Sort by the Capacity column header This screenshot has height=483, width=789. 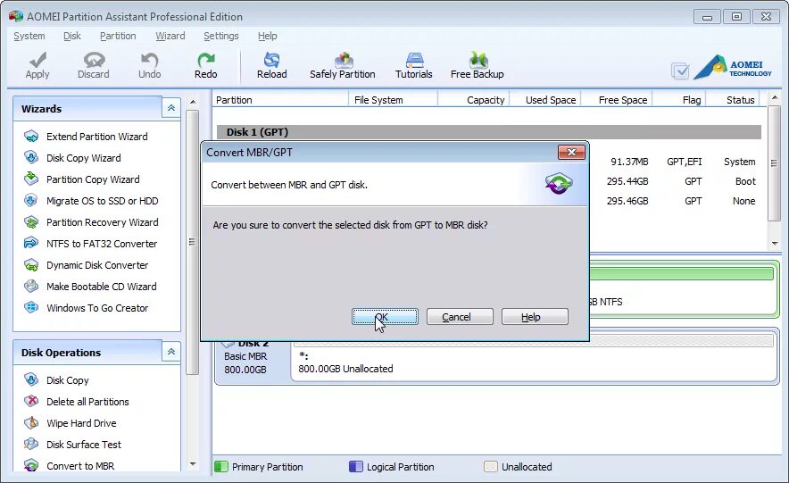click(474, 100)
